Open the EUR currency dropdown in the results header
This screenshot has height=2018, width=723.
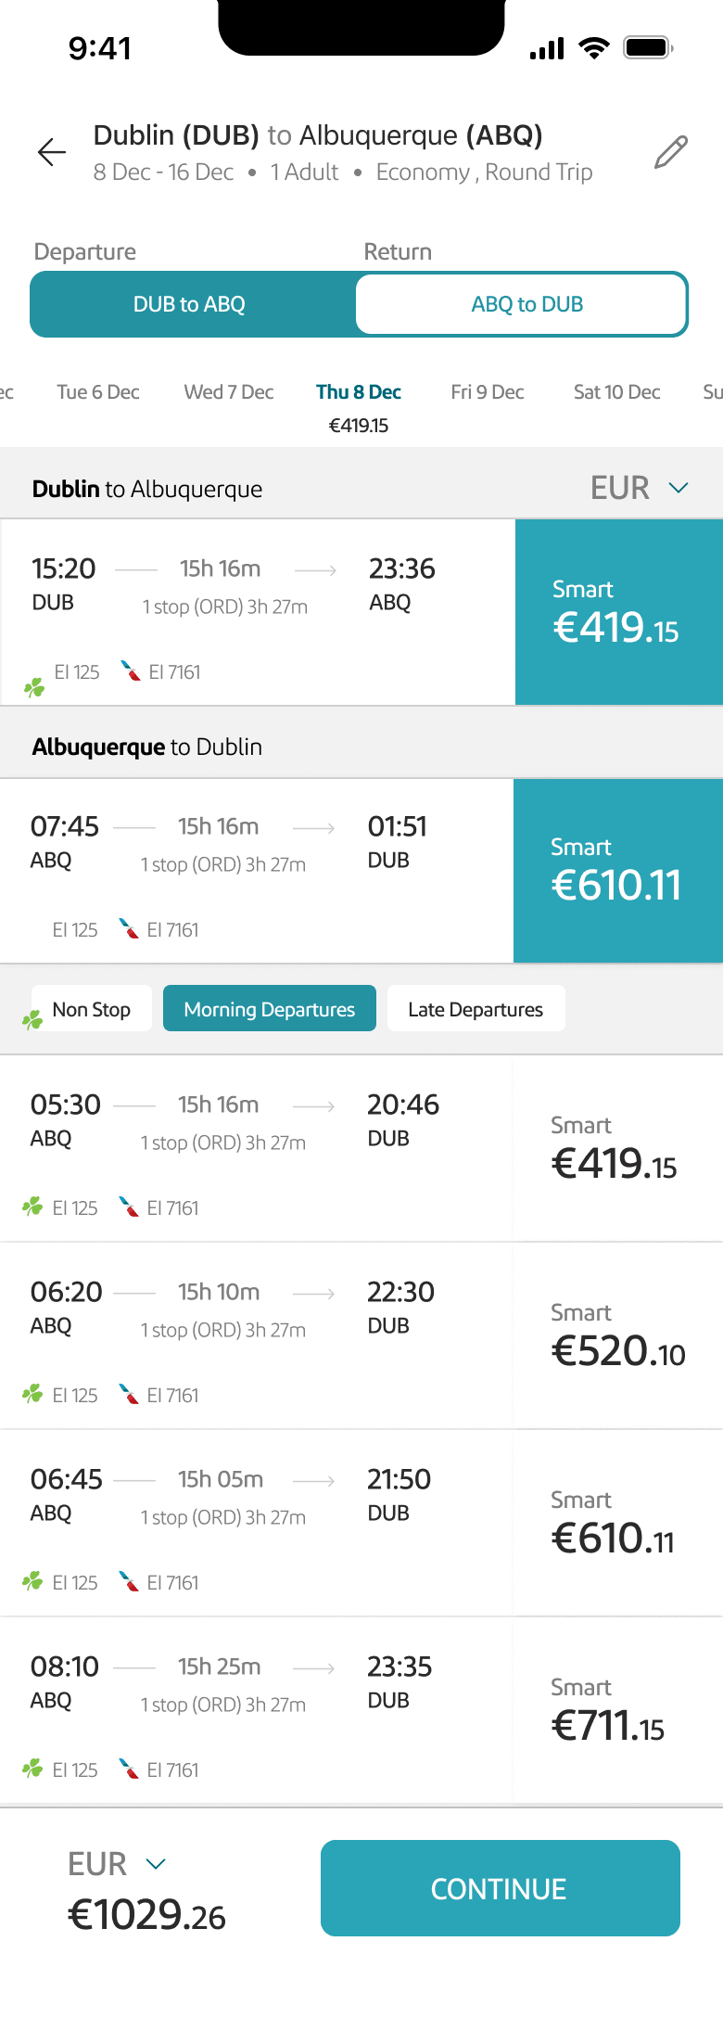(x=640, y=488)
